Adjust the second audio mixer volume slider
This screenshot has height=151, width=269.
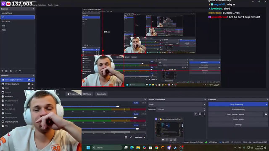[x=135, y=117]
